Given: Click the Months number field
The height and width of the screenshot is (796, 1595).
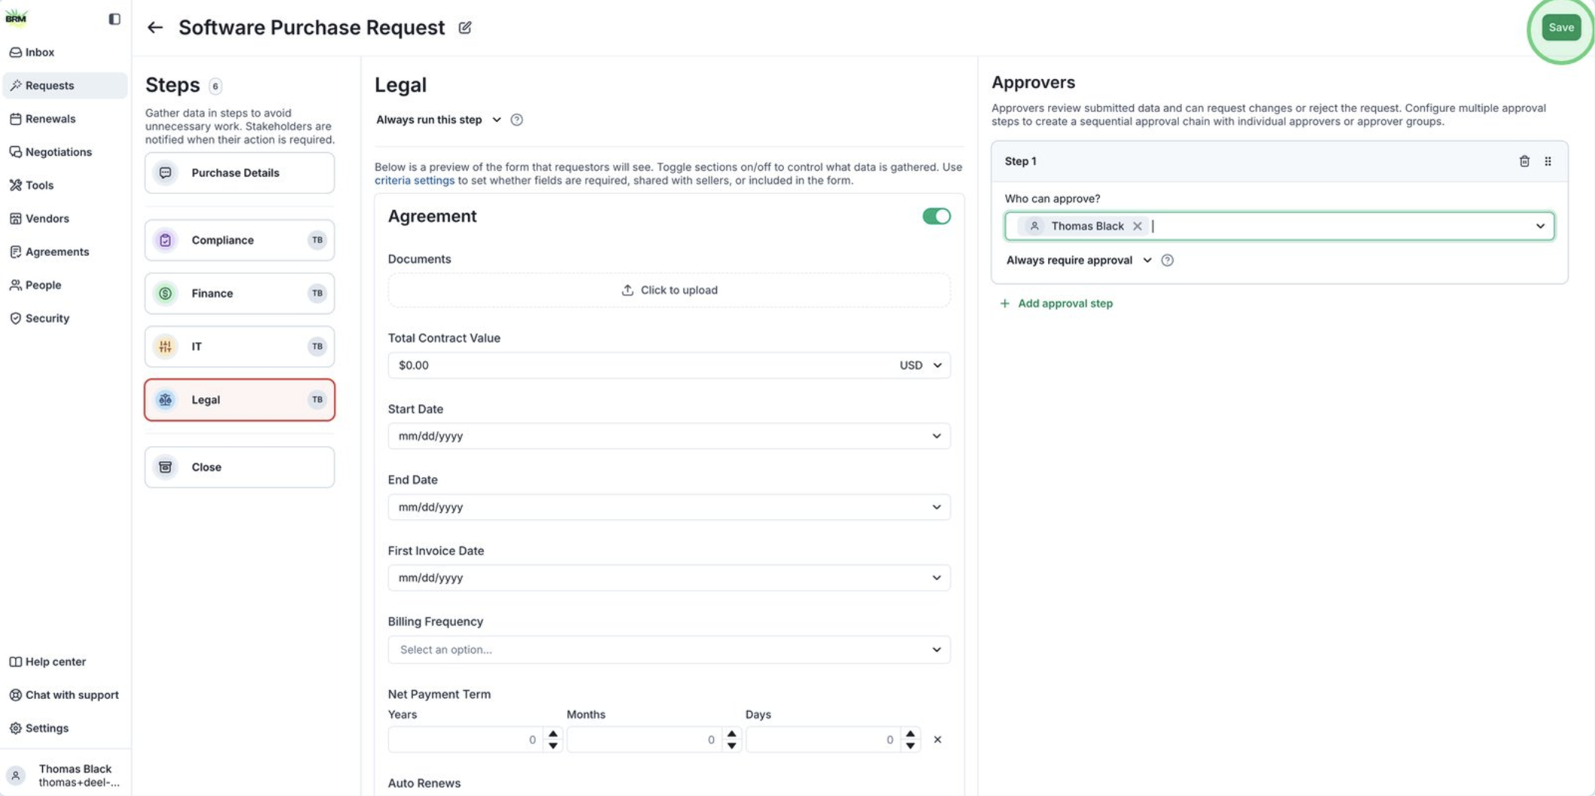Looking at the screenshot, I should (646, 740).
